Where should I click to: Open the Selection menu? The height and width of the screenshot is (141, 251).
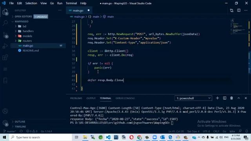click(x=31, y=3)
